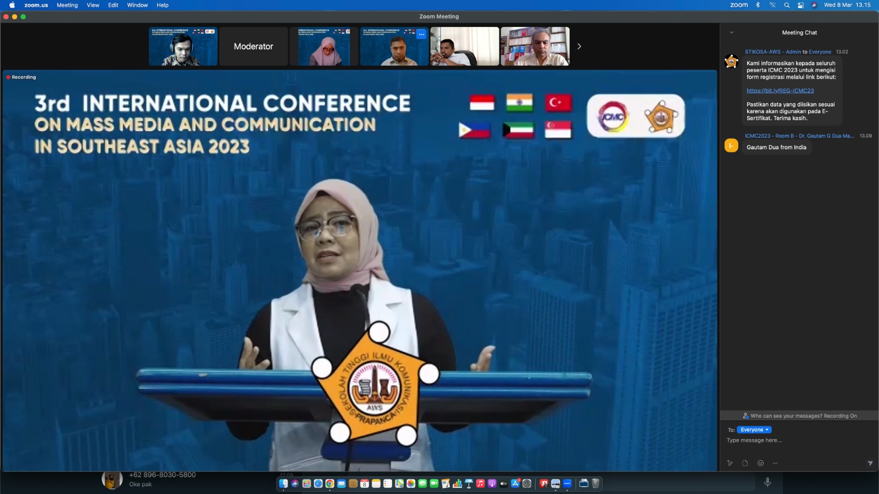
Task: Open the Meeting menu in menu bar
Action: (67, 5)
